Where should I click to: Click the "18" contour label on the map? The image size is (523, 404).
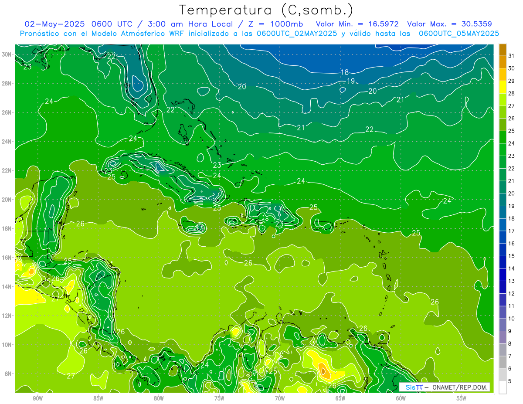click(x=344, y=72)
